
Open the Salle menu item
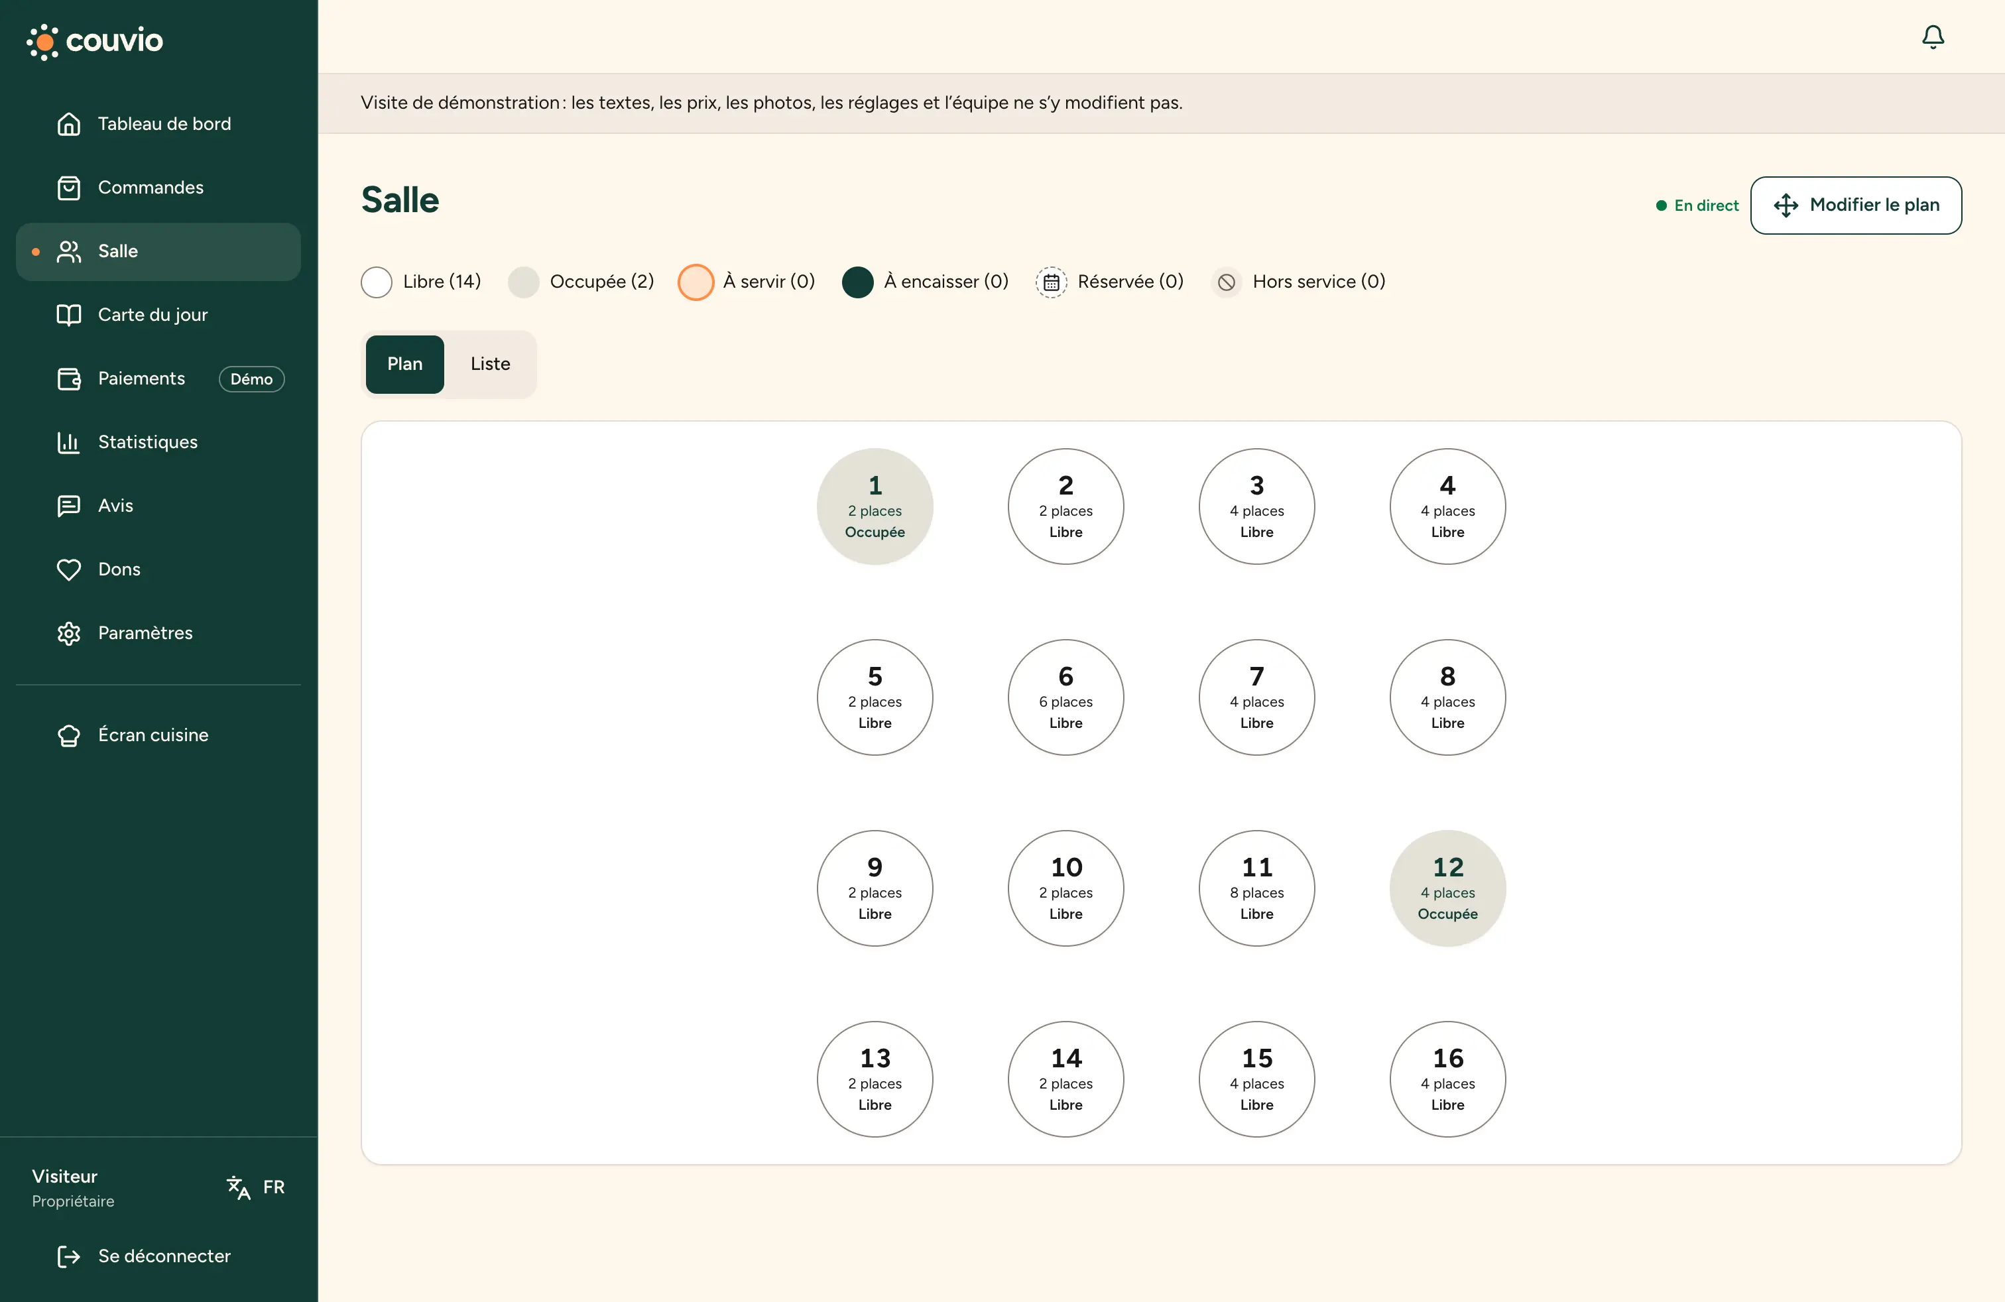tap(158, 252)
